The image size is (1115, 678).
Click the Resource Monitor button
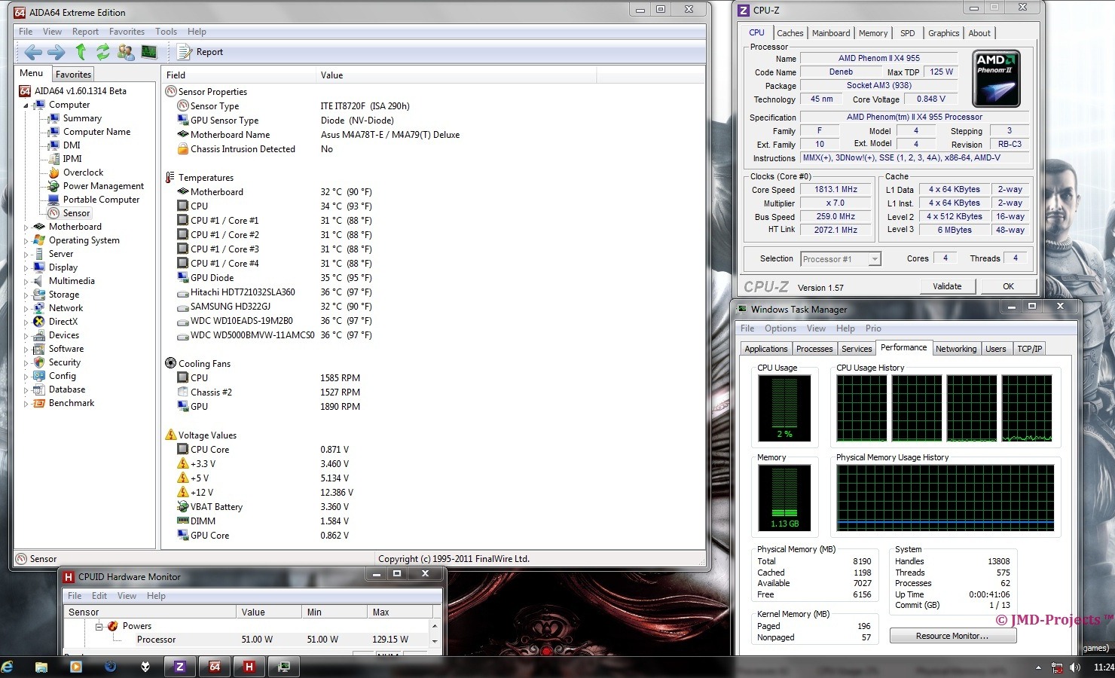pos(952,636)
